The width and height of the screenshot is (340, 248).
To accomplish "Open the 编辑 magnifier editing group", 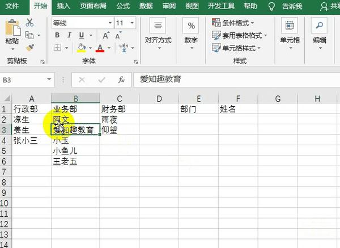I will point(319,26).
